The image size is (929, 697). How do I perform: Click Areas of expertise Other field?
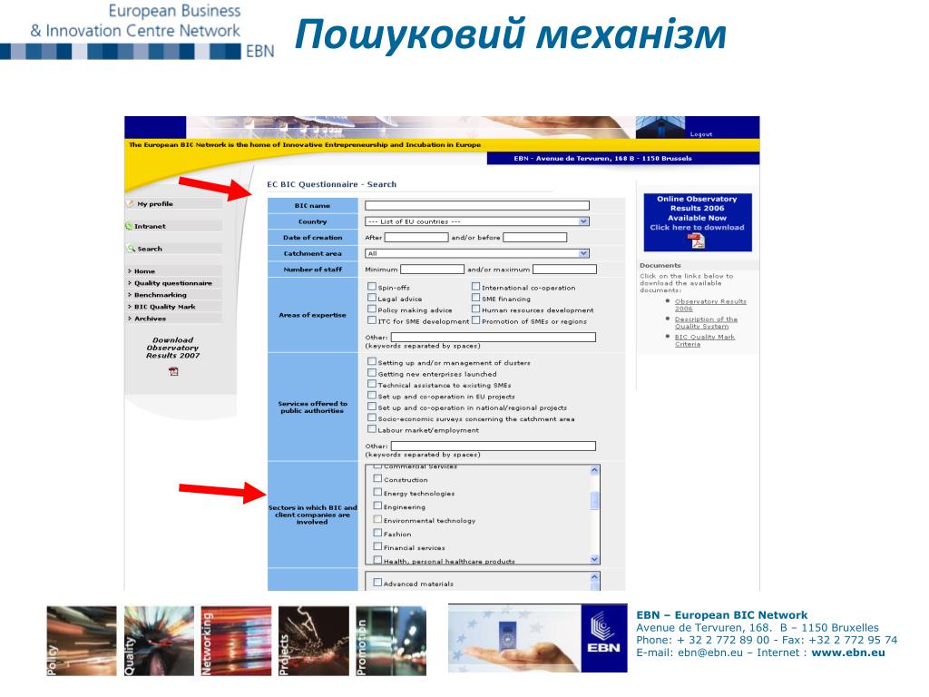[x=493, y=337]
